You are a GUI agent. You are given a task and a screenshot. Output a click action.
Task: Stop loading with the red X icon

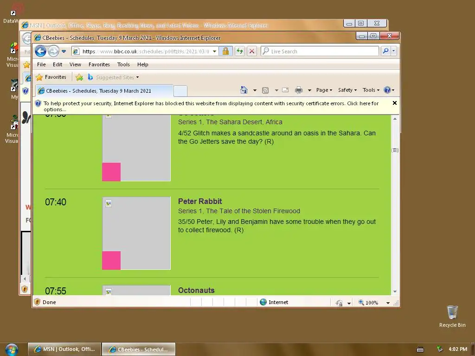[252, 51]
